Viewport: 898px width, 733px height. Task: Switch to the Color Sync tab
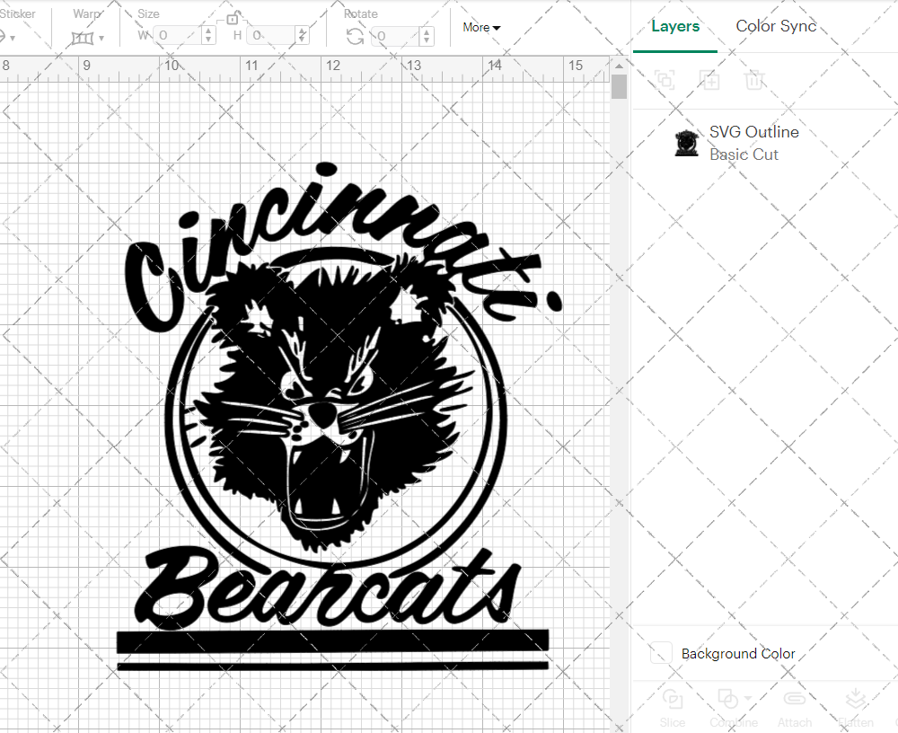click(775, 26)
